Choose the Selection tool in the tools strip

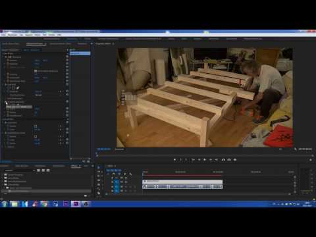coord(99,167)
